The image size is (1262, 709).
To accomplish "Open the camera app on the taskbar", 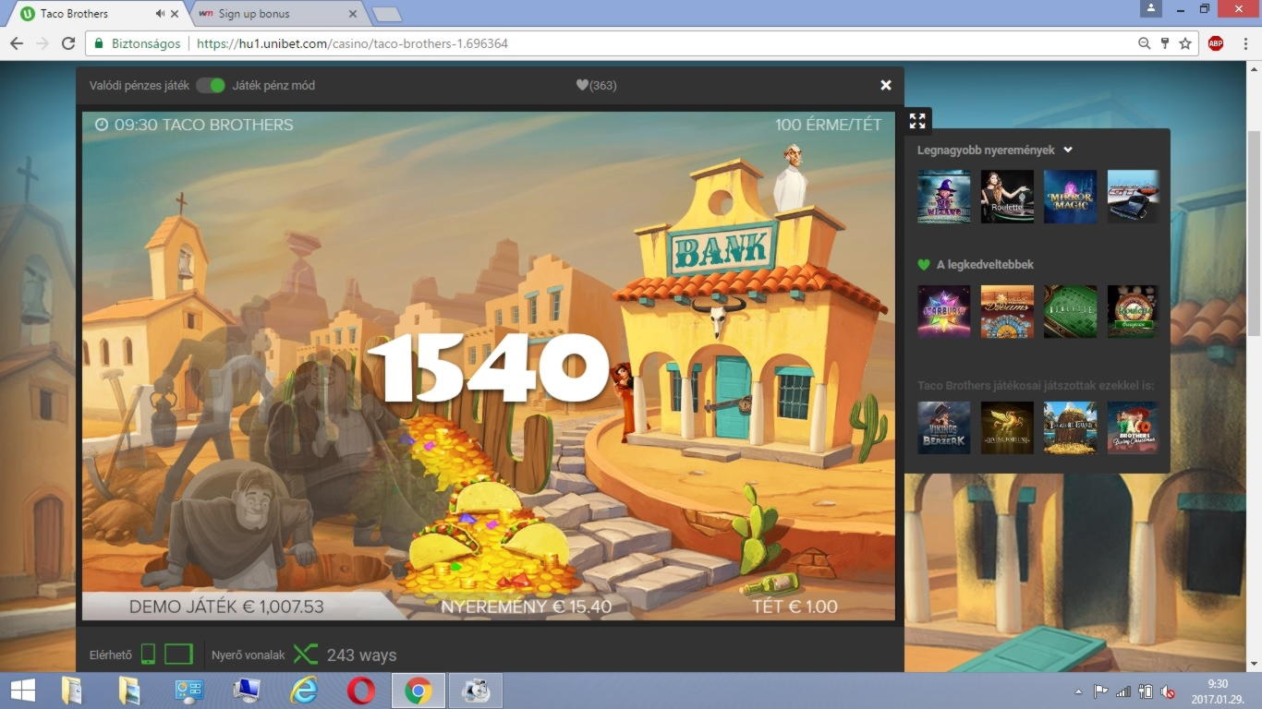I will [476, 691].
